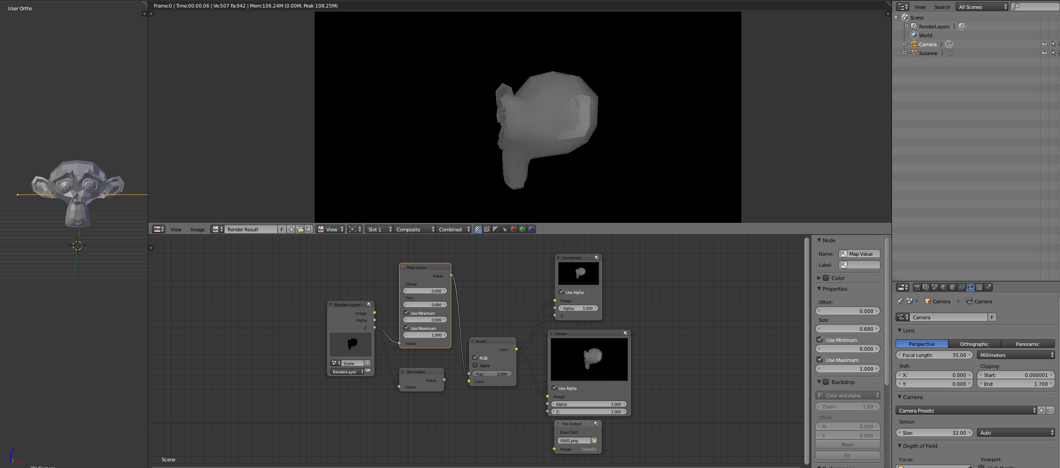Click the outliner editor type icon
Viewport: 1060px width, 468px height.
pyautogui.click(x=903, y=7)
